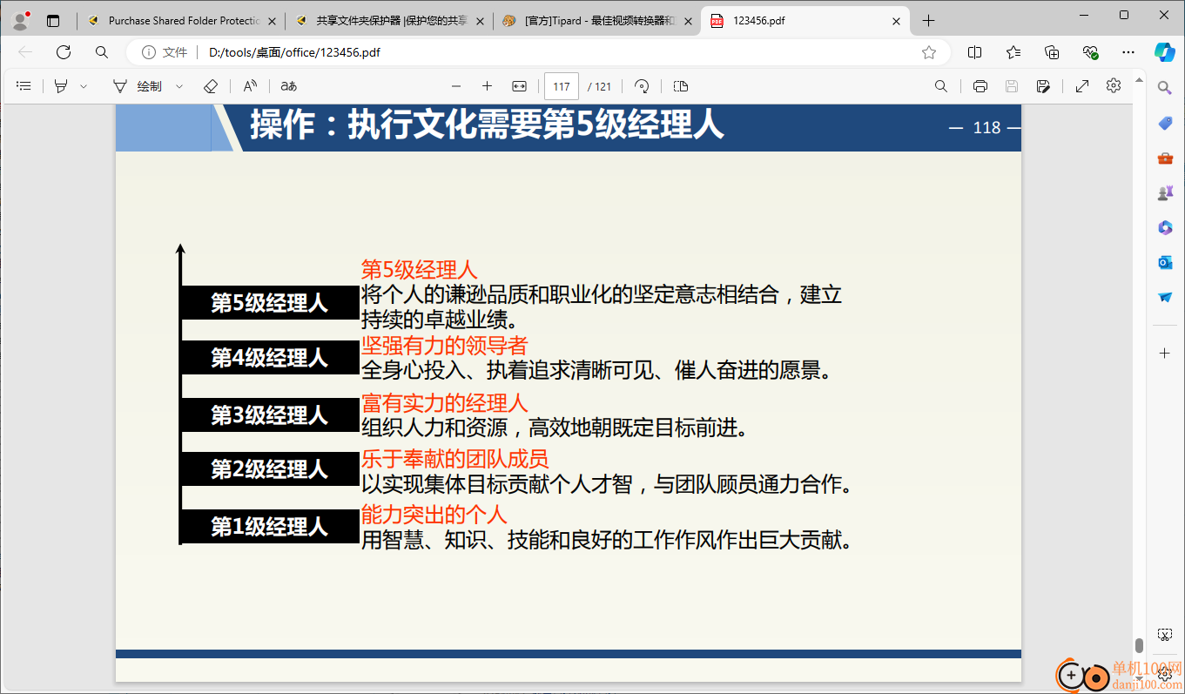The image size is (1185, 694).
Task: Open the browser Settings and more menu
Action: 1128,52
